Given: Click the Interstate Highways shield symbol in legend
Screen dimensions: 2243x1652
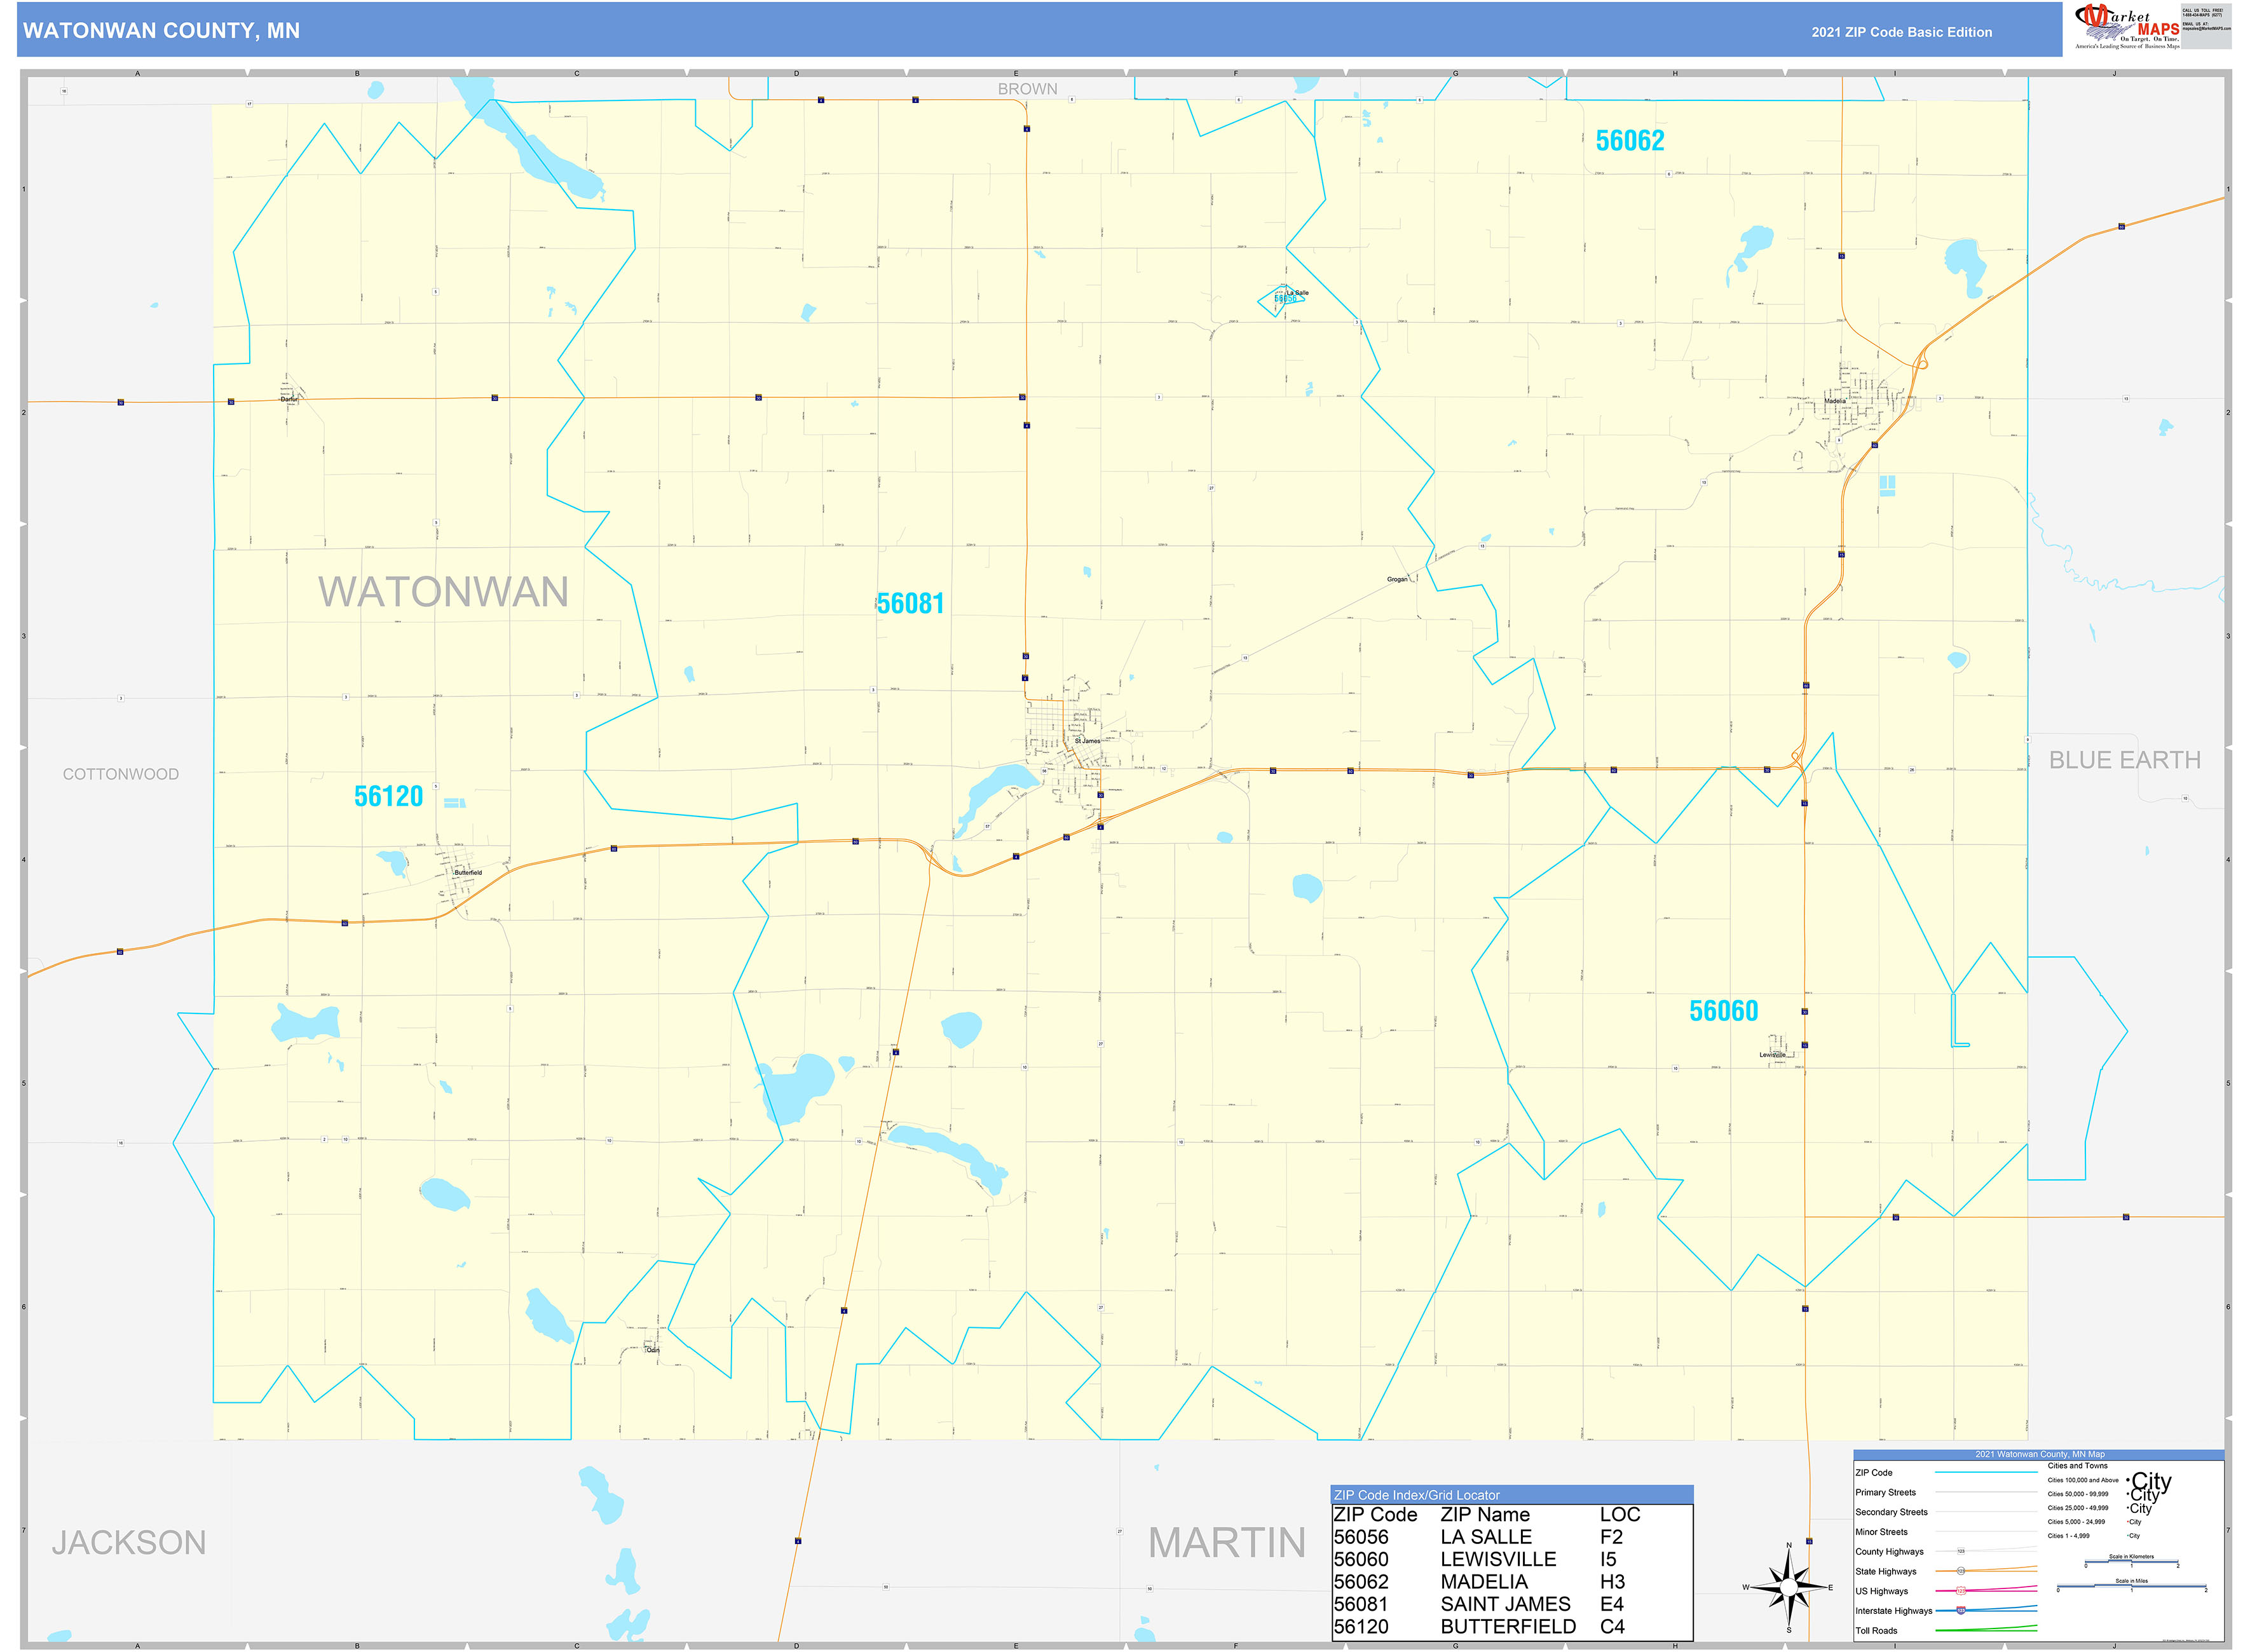Looking at the screenshot, I should [x=1961, y=1611].
